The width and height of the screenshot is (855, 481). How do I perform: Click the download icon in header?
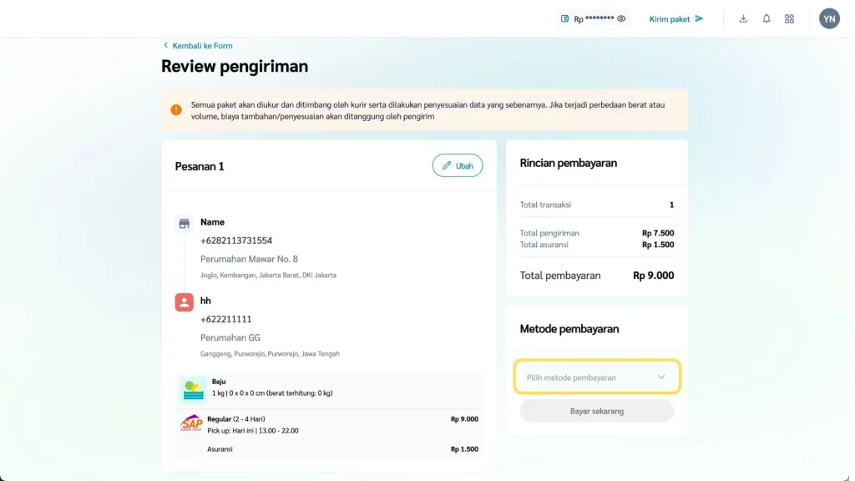click(743, 18)
